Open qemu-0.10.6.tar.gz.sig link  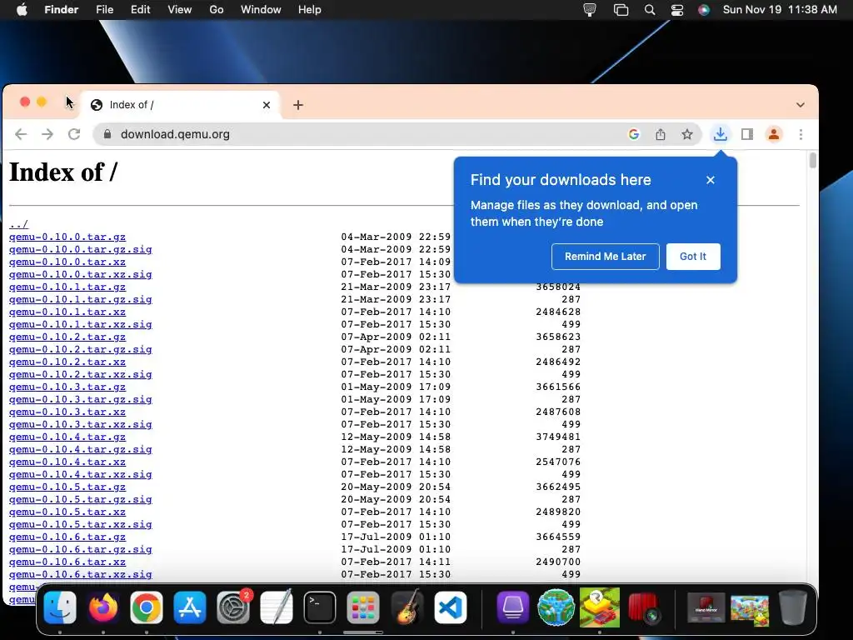[81, 550]
